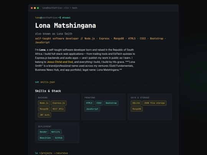Select the Bootstrap skill tag
Screen dimensions: 207x155
111,103
